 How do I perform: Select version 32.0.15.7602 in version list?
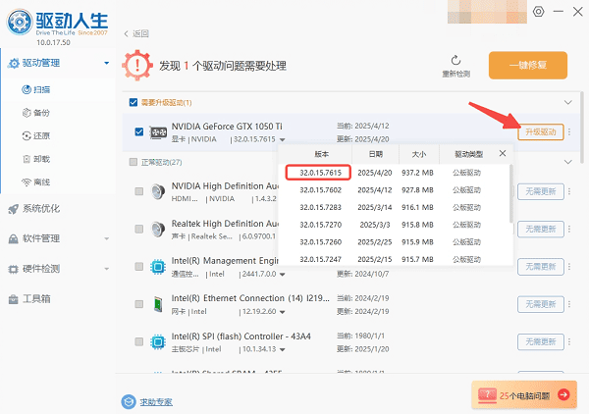[x=319, y=190]
